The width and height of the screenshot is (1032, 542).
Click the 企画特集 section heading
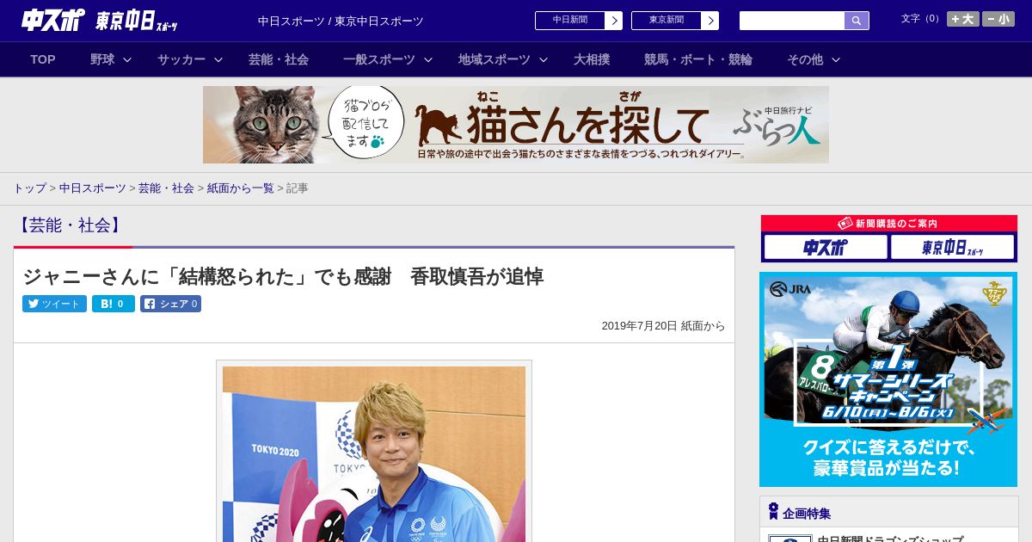click(807, 514)
